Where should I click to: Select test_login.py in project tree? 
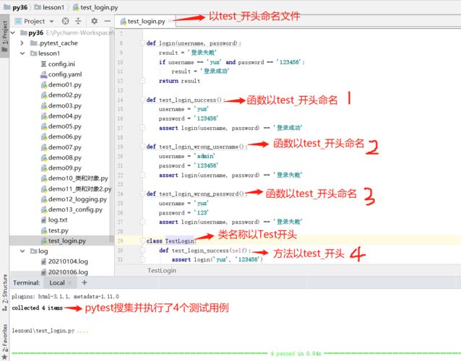[67, 240]
